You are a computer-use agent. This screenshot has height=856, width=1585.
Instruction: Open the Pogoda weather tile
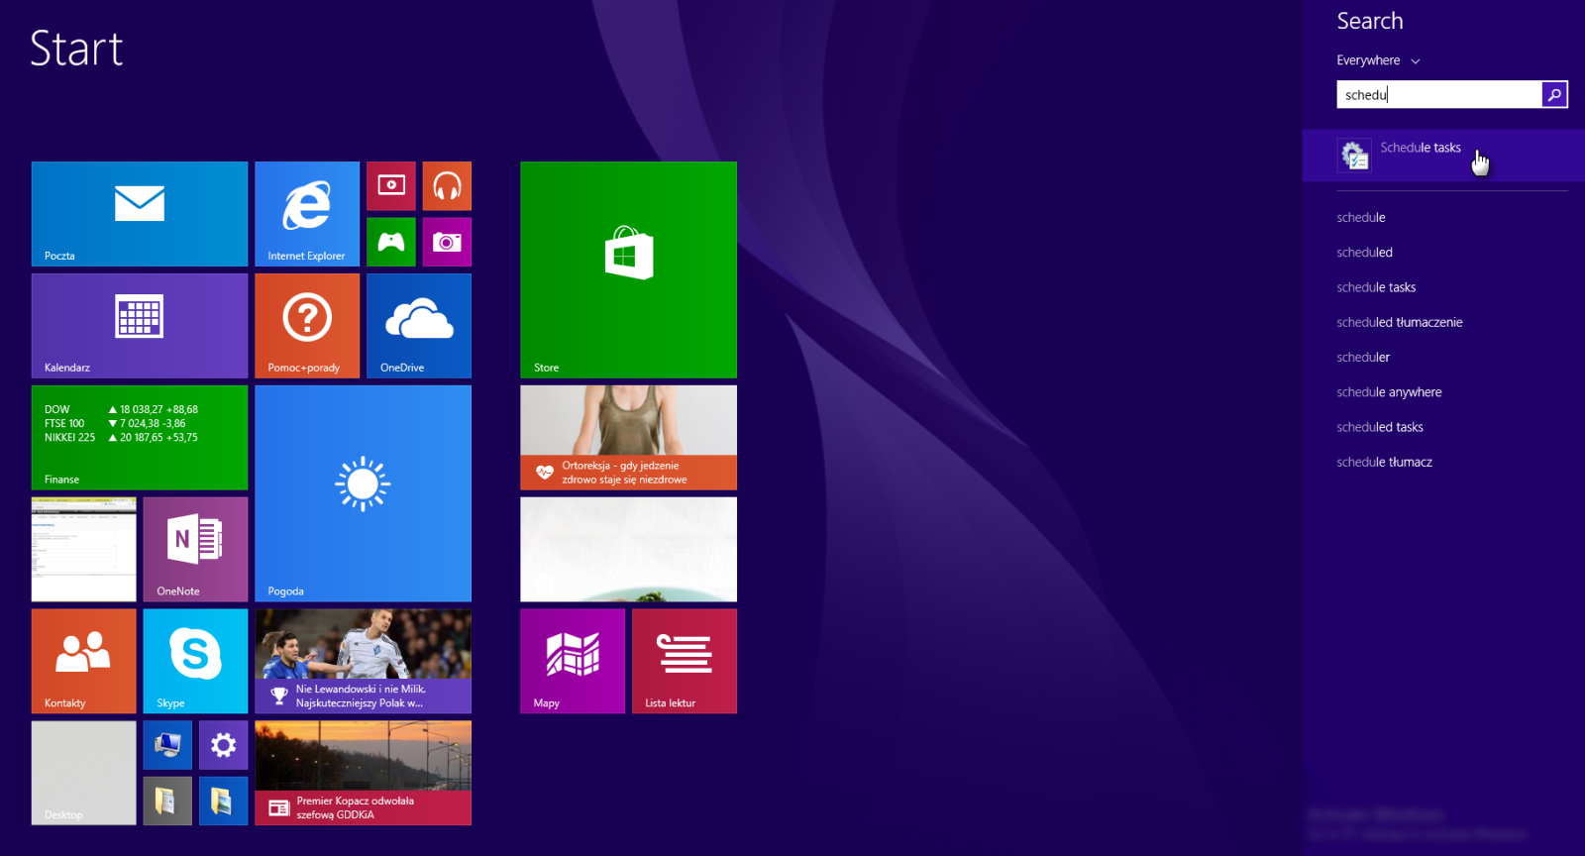click(364, 493)
